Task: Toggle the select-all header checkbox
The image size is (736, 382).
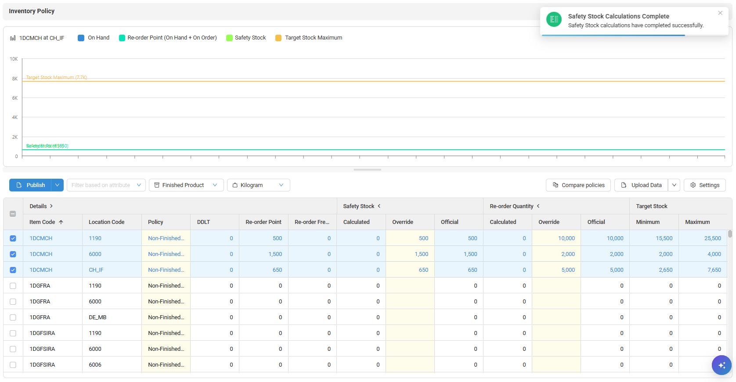Action: click(x=13, y=214)
